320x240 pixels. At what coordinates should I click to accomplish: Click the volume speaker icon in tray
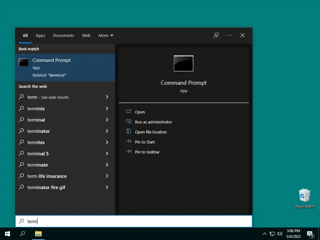tap(280, 234)
